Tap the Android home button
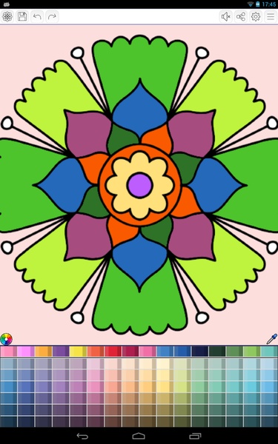 coord(139,436)
